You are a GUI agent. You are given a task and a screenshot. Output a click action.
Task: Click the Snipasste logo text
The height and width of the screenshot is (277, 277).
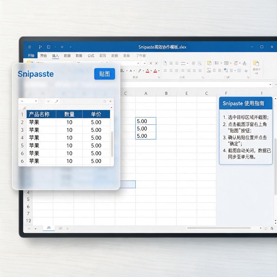pyautogui.click(x=36, y=74)
